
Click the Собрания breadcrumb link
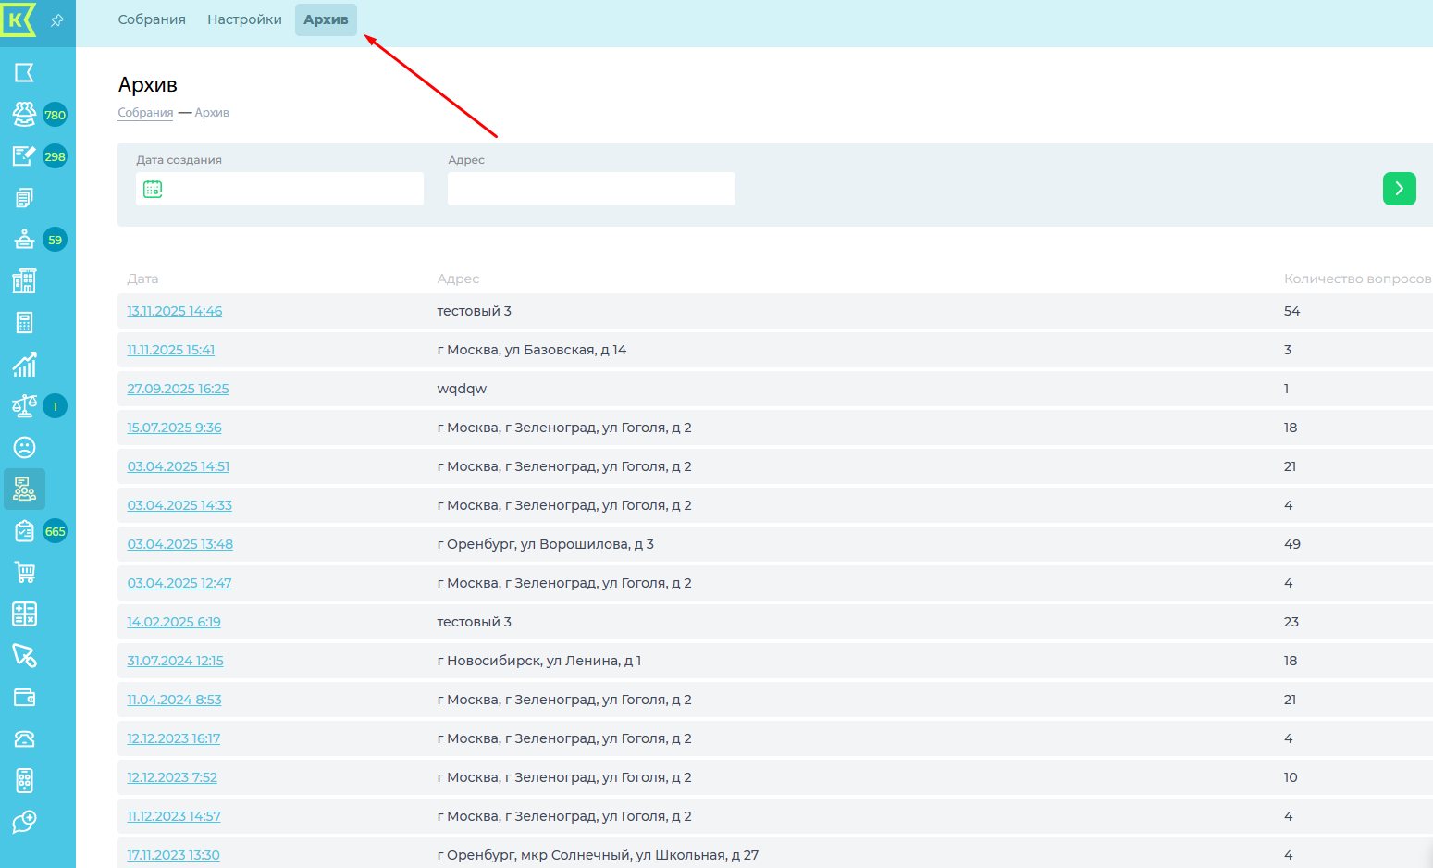(145, 113)
